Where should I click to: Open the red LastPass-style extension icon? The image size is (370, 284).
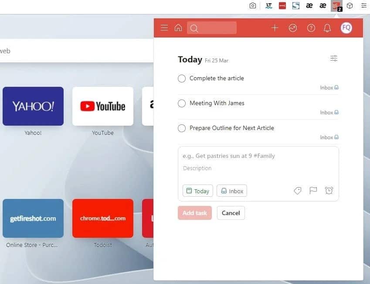(x=282, y=5)
